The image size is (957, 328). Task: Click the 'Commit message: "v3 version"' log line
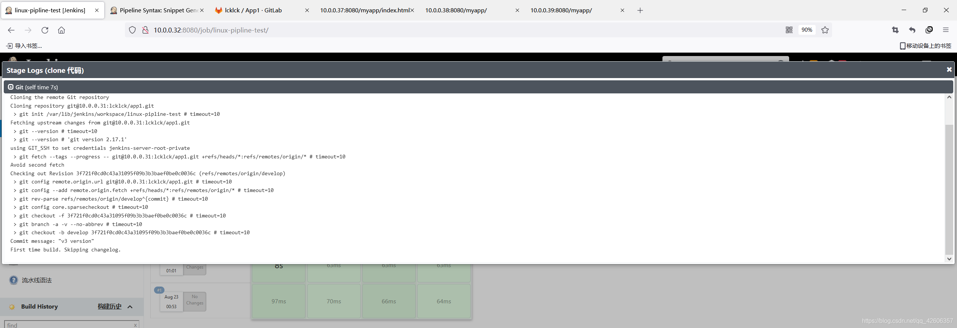click(52, 241)
